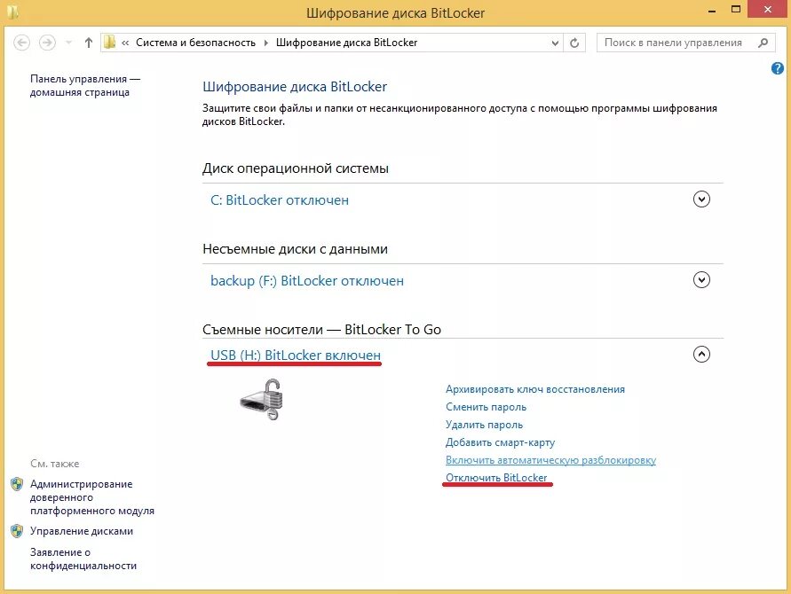The image size is (791, 594).
Task: Click the 'См. также' label
Action: coord(54,464)
